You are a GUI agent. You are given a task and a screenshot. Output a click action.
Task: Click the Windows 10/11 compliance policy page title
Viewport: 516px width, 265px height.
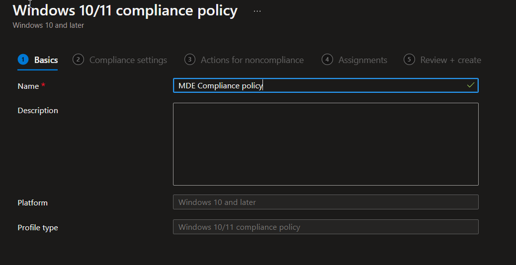[125, 11]
